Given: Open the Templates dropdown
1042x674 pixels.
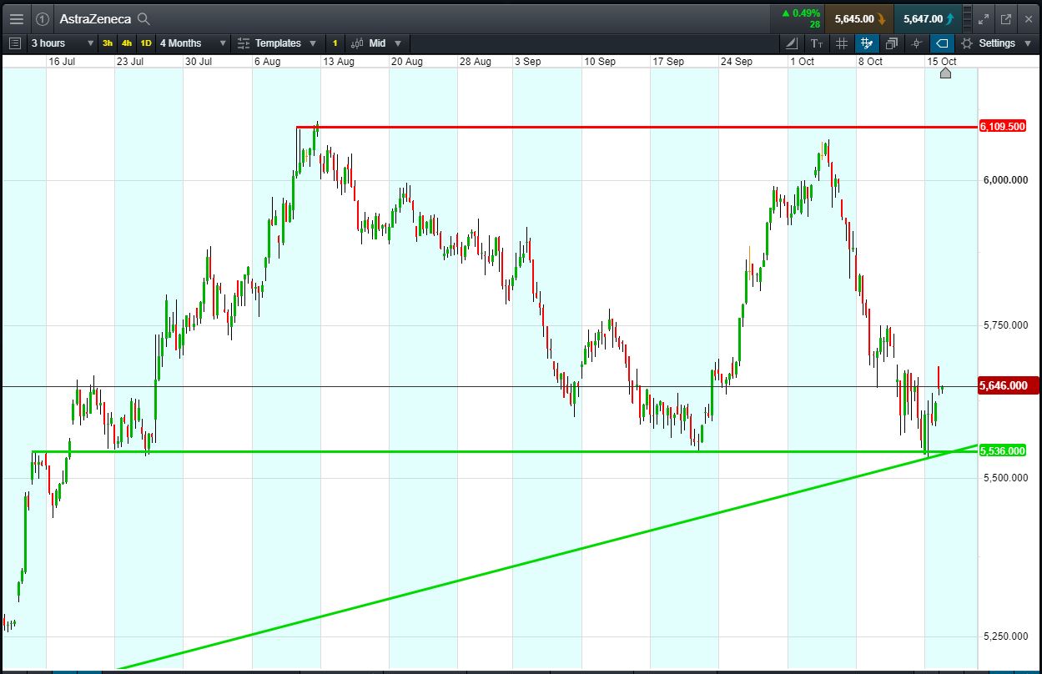Looking at the screenshot, I should (x=277, y=43).
